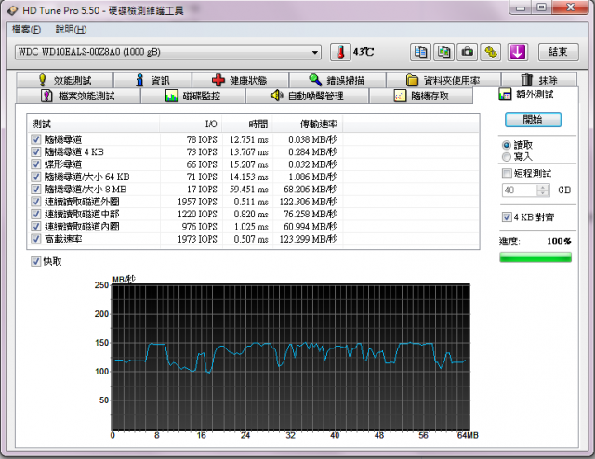Sort by the 測試 column header
This screenshot has height=459, width=595.
93,124
